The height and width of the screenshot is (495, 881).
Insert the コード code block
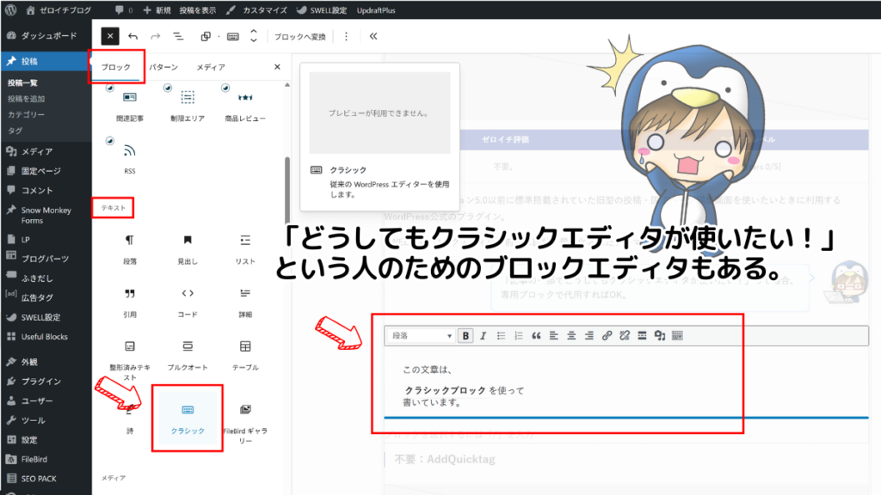(x=188, y=302)
